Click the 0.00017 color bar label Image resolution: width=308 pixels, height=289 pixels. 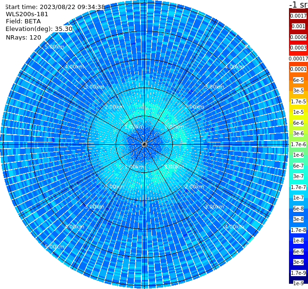pos(298,59)
